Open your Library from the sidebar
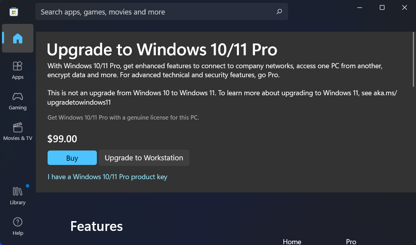This screenshot has width=416, height=245. pos(17,192)
